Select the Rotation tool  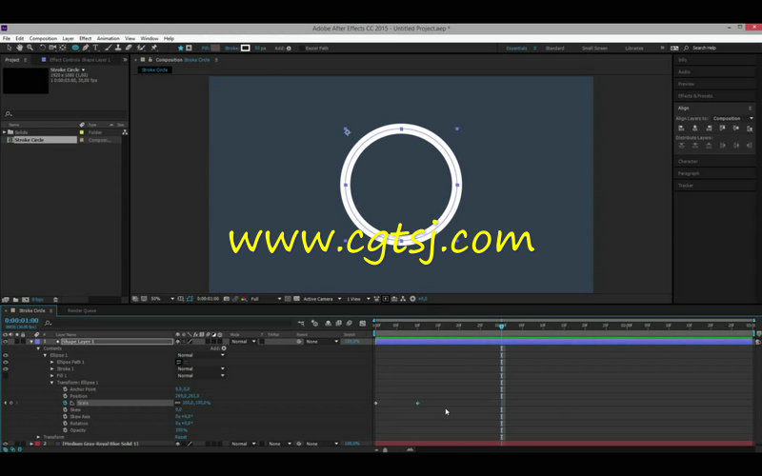coord(43,48)
